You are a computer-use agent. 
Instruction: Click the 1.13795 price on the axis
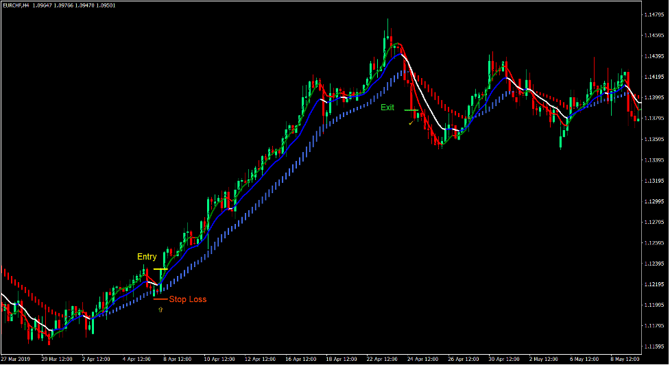(654, 118)
